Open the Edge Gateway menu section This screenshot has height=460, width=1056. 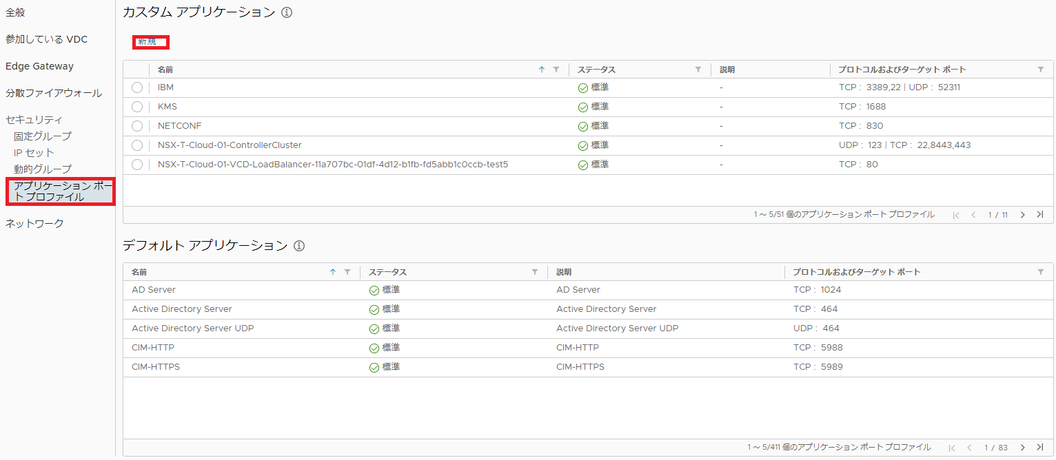39,66
